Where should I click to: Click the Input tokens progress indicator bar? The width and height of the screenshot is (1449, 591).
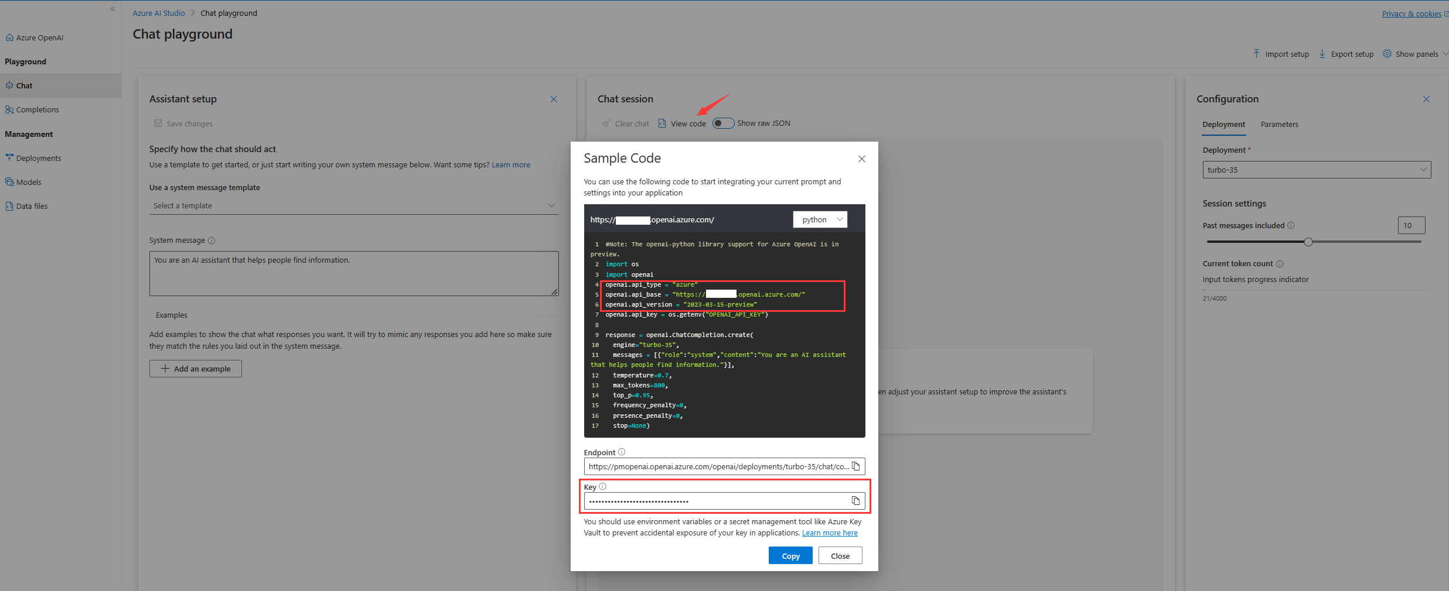[1317, 290]
